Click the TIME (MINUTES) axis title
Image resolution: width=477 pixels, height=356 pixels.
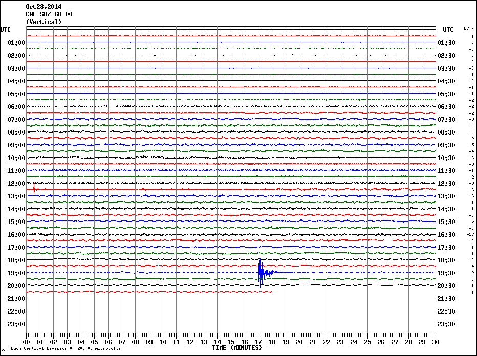tap(237, 348)
